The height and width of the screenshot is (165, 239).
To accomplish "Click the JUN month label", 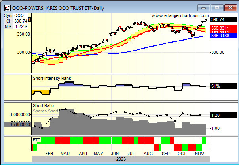I will tap(115, 154).
